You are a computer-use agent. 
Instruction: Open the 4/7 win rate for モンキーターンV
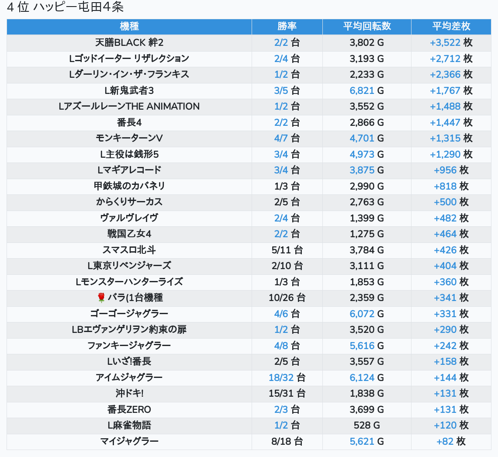281,138
